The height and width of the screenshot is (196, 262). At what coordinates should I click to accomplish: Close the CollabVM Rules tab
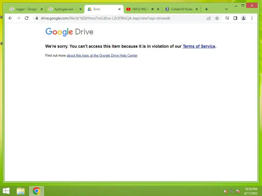pos(197,9)
